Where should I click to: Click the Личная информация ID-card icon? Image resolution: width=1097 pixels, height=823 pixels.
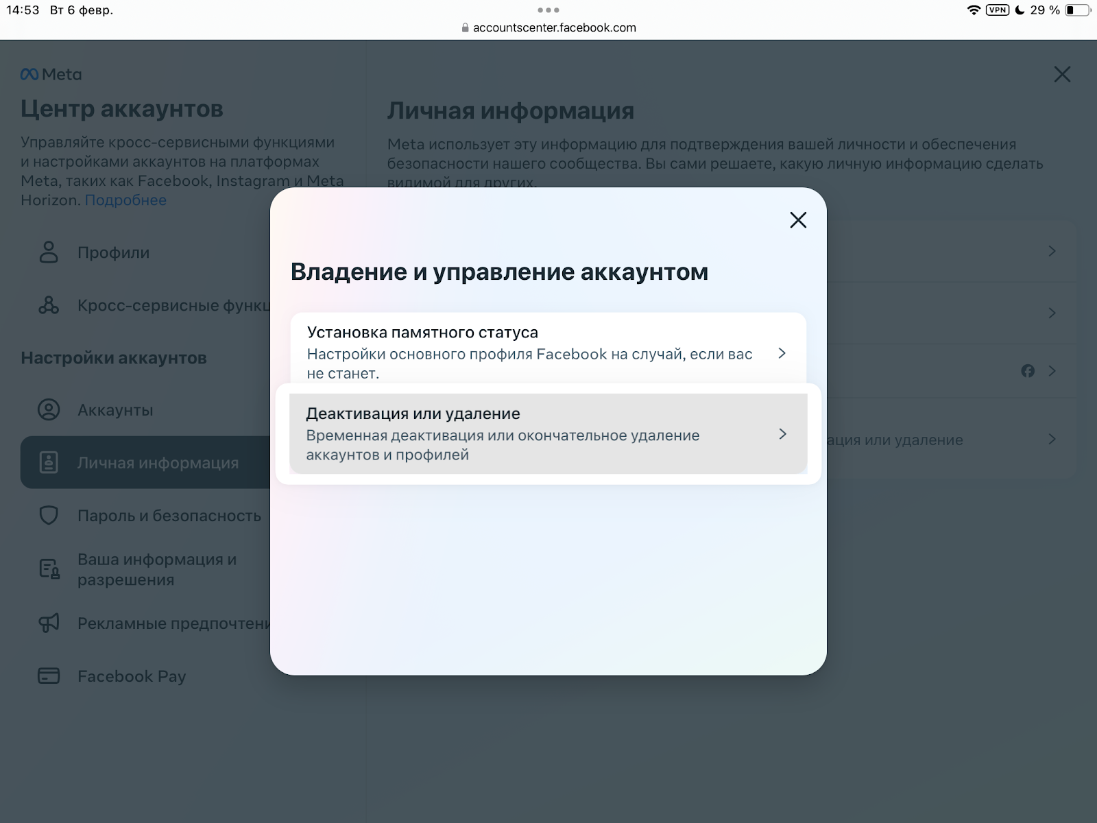click(x=49, y=462)
